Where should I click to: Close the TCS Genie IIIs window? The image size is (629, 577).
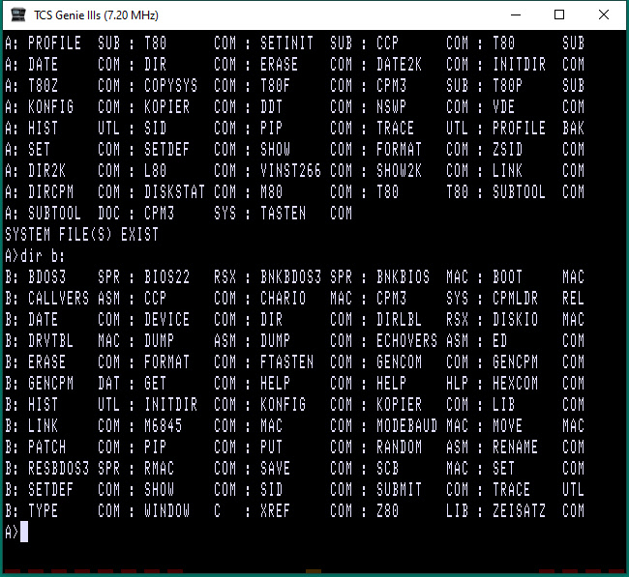(x=604, y=15)
